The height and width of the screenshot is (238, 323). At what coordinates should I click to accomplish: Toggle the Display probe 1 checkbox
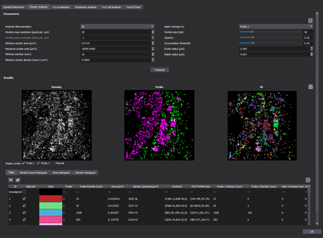tap(23, 163)
